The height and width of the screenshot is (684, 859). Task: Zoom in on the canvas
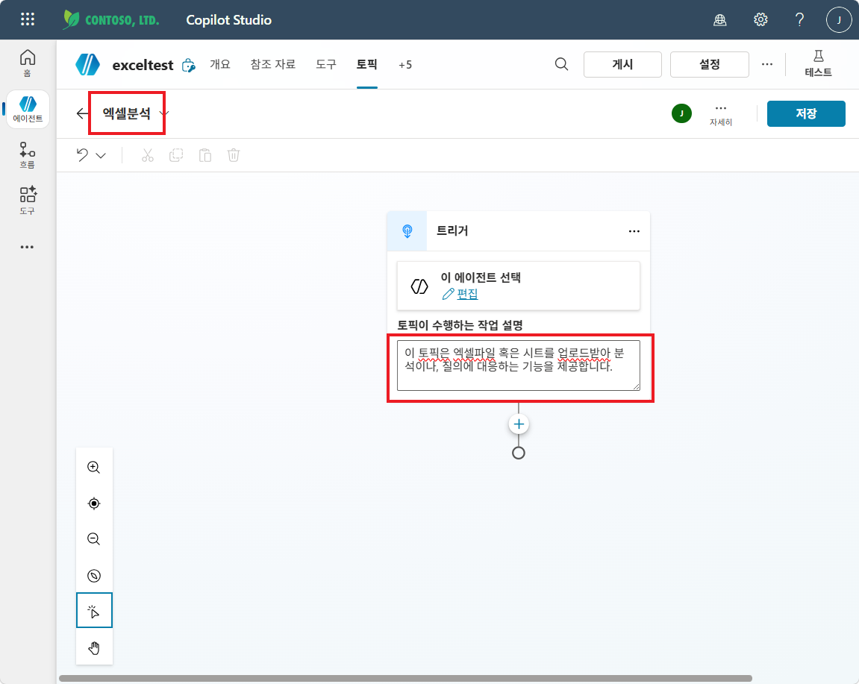click(94, 467)
